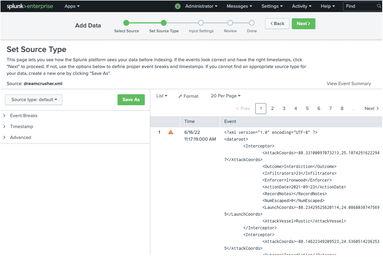383x257 pixels.
Task: Click the green info icon beside Administrator
Action: tap(178, 6)
